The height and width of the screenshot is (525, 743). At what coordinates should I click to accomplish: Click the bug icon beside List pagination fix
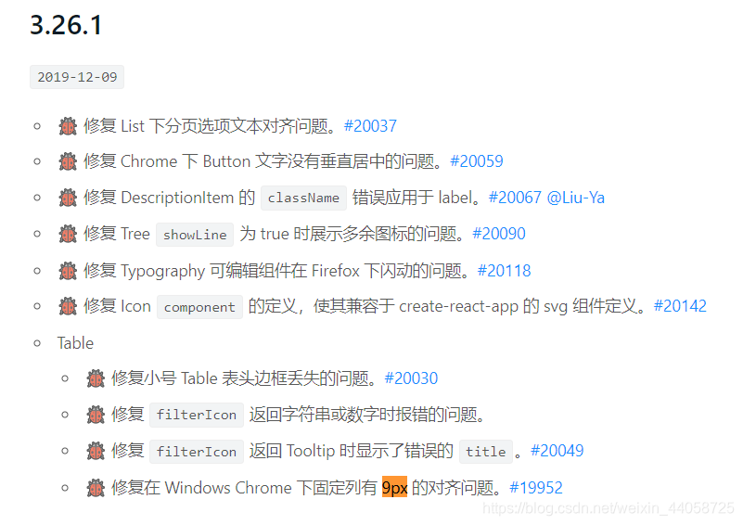pos(68,126)
